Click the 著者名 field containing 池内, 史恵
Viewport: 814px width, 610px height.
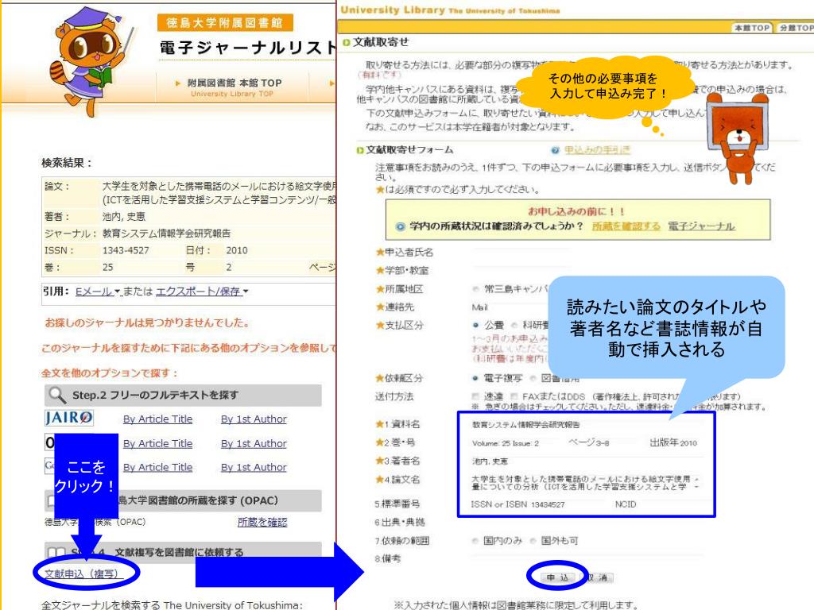(586, 461)
